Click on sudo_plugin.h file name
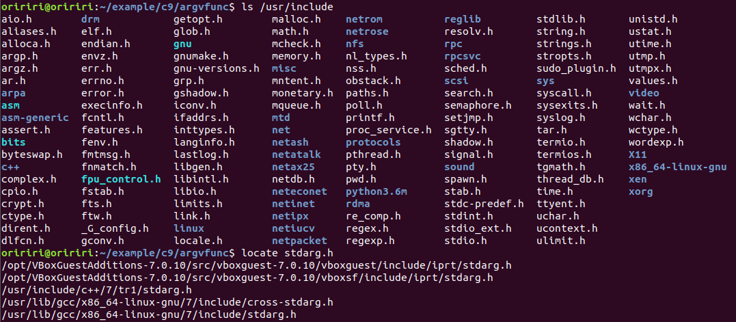 point(576,68)
